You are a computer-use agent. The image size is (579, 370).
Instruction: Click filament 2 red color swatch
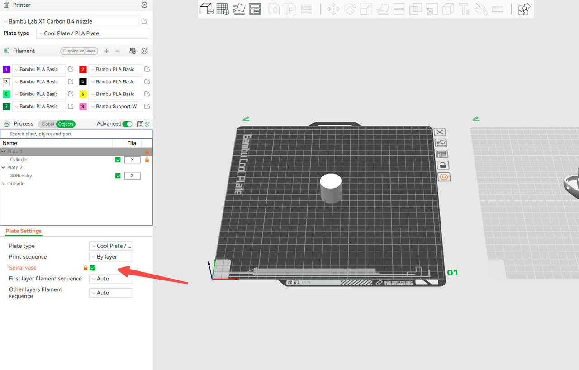tap(83, 69)
